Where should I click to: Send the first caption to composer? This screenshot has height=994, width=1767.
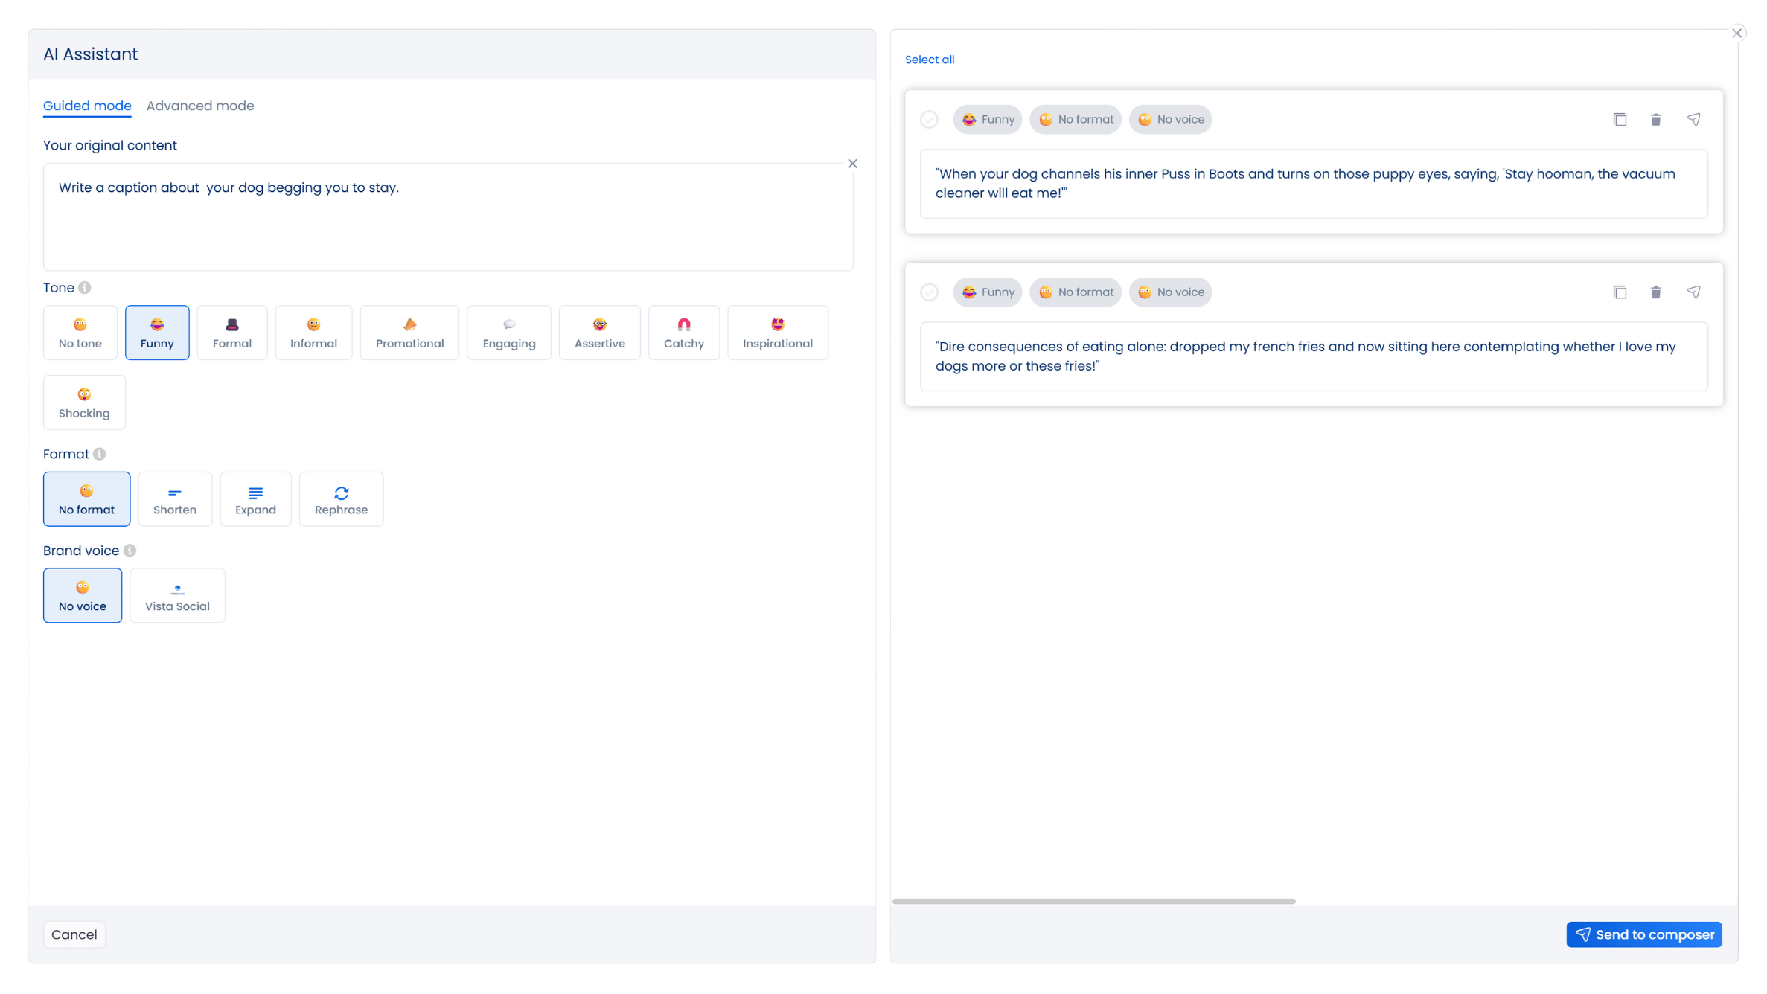pos(1693,120)
